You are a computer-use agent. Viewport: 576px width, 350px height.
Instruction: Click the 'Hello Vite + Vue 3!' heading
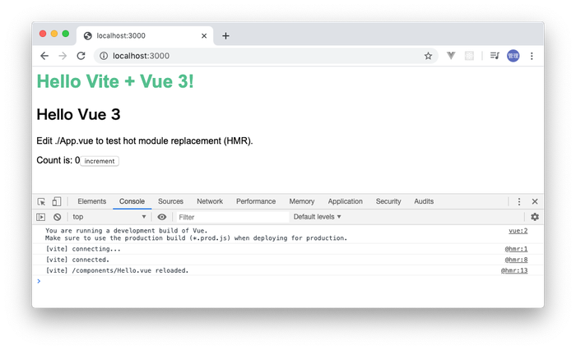115,81
